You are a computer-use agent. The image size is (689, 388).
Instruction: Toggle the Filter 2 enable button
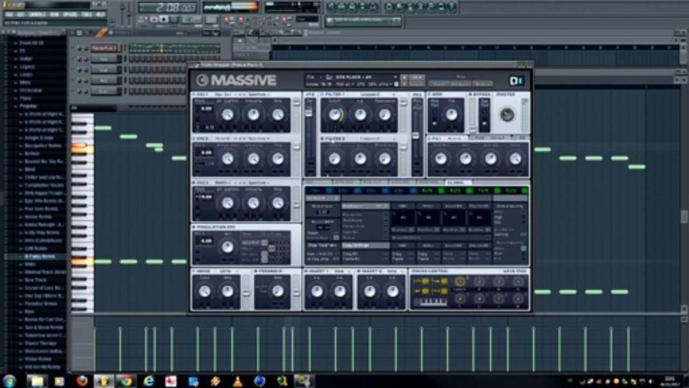[322, 138]
